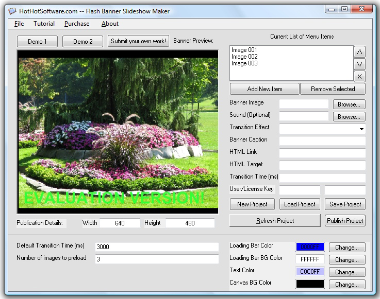Open the About menu

pos(110,24)
